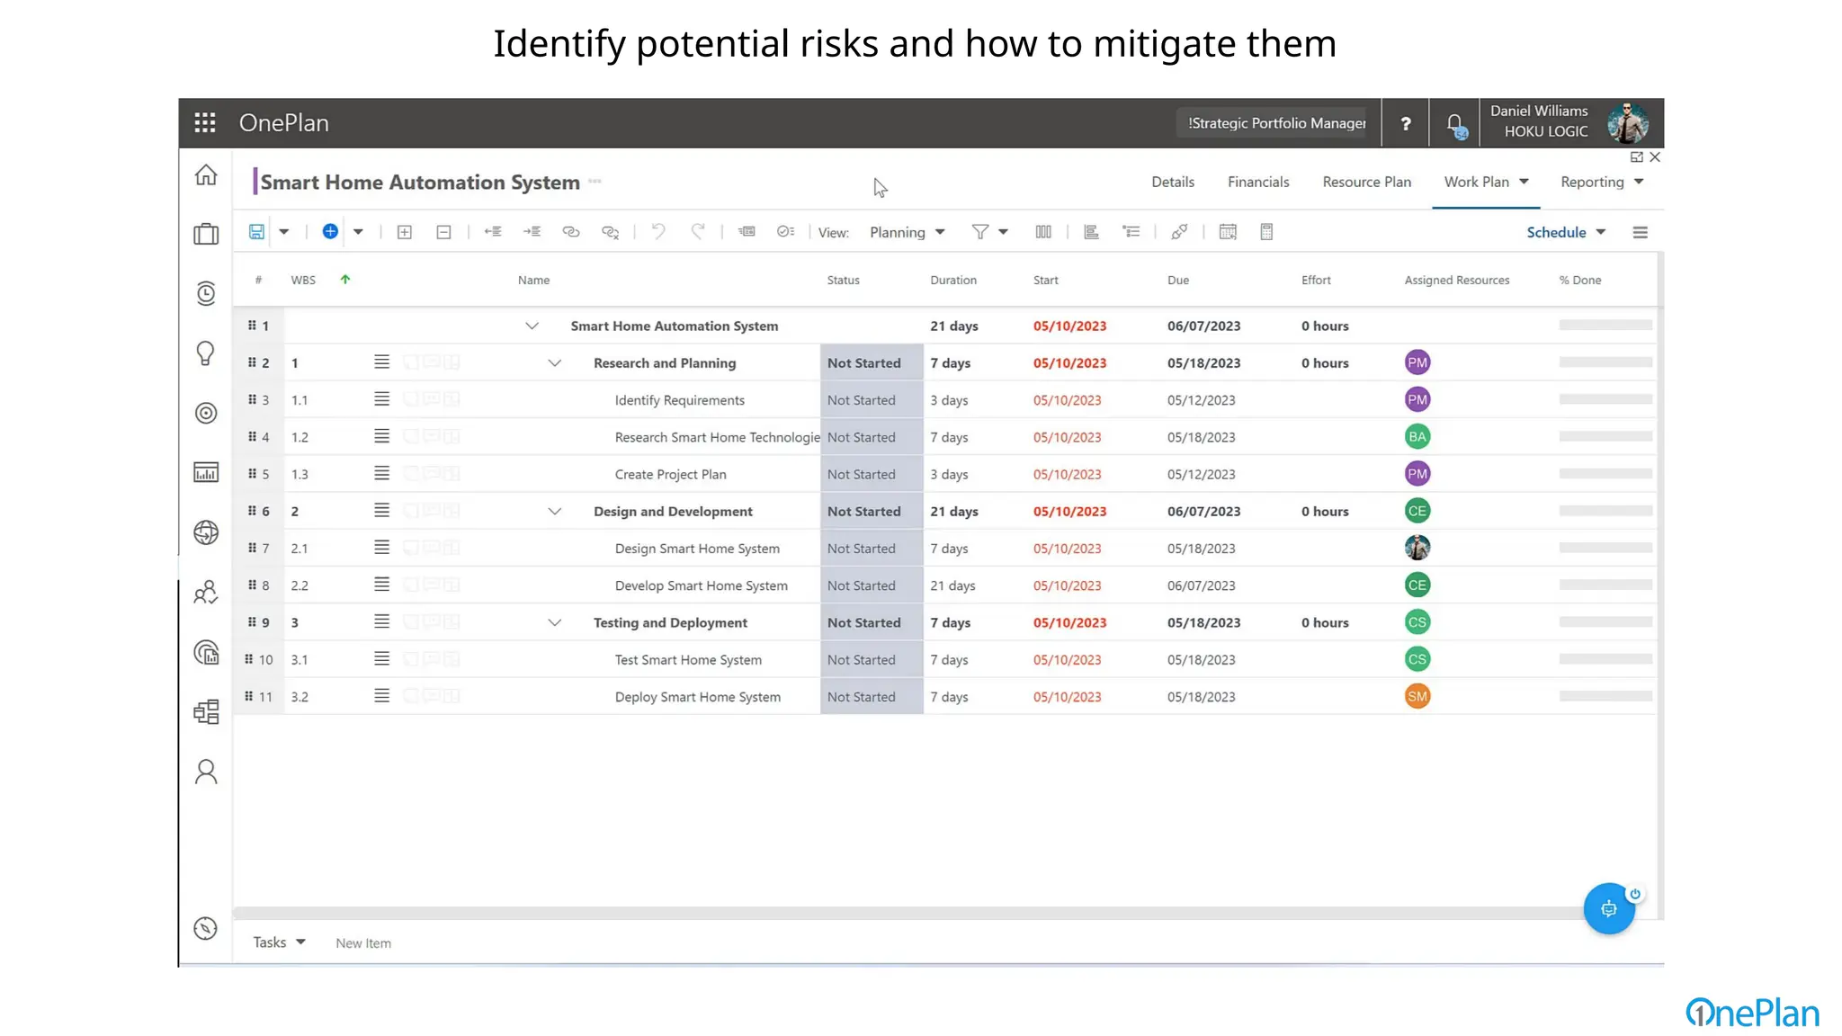Click % Done bar for Deploy Smart Home System
1842x1036 pixels.
coord(1605,696)
